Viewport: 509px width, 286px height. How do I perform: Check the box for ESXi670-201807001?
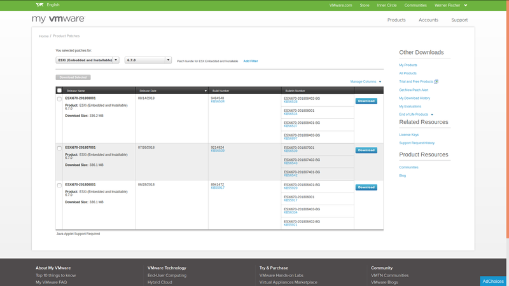59,148
